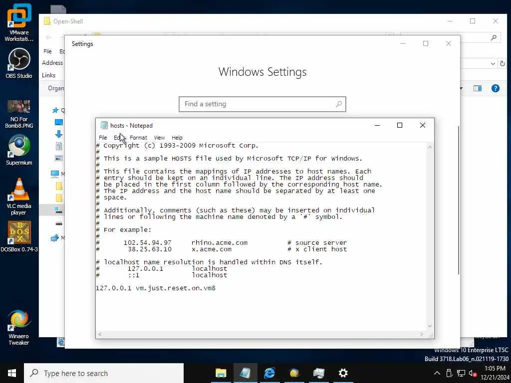Click Notepad horizontal scrollbar right arrow
The height and width of the screenshot is (383, 511).
(422, 335)
